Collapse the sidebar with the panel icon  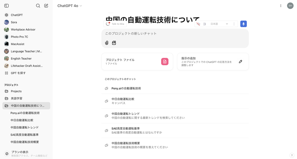tap(6, 6)
